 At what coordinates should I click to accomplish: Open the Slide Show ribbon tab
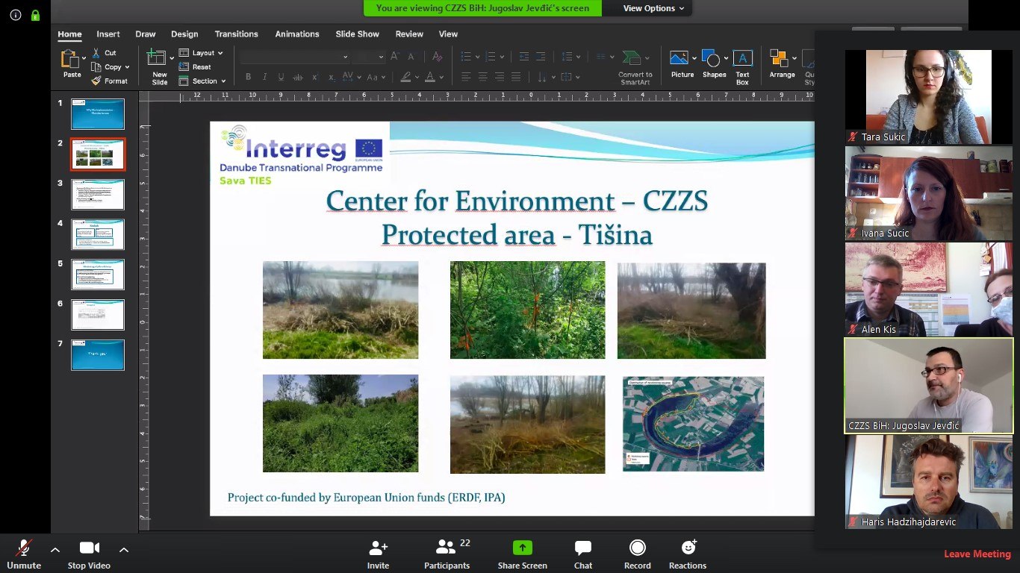pos(357,34)
